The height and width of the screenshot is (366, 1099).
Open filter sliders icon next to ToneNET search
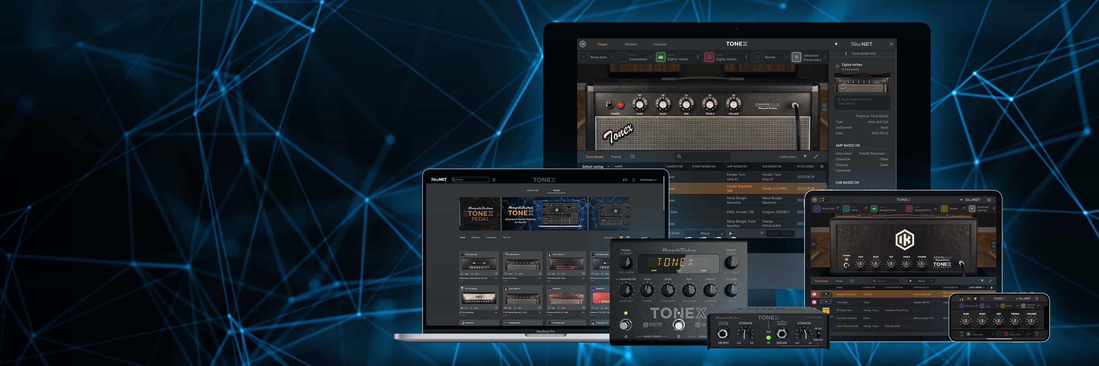tap(494, 180)
